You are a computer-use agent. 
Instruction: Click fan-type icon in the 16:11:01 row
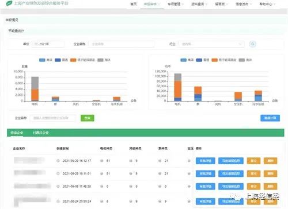(x=131, y=173)
